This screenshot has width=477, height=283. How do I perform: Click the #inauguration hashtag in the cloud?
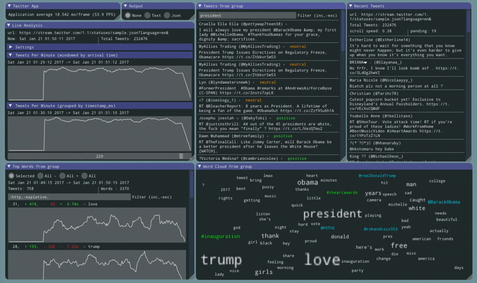(220, 236)
